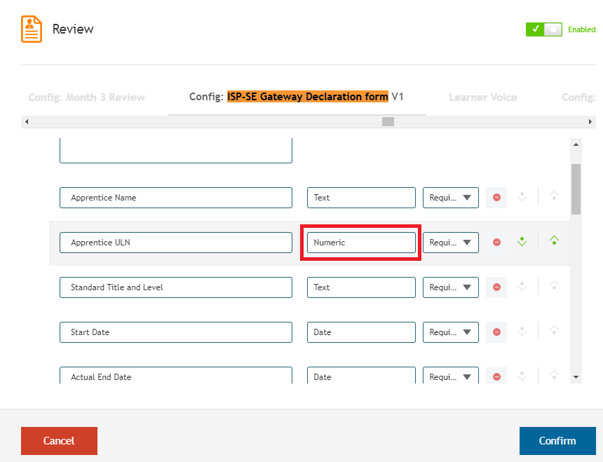
Task: Toggle the Enabled switch off
Action: 544,29
